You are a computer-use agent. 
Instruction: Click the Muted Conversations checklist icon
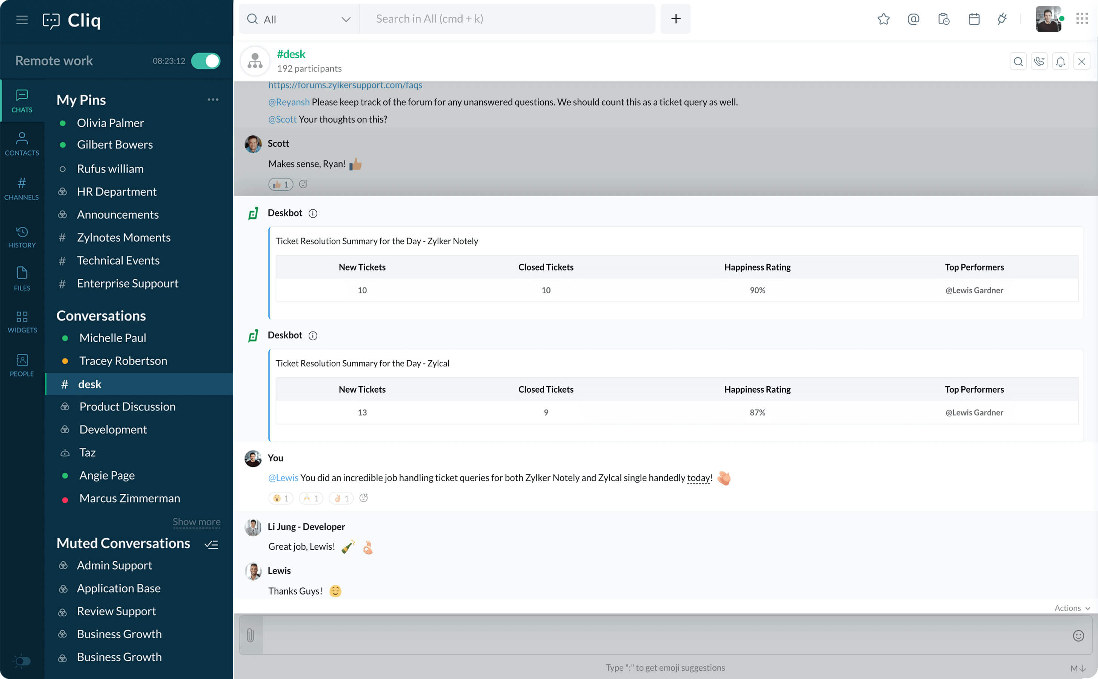pyautogui.click(x=211, y=544)
